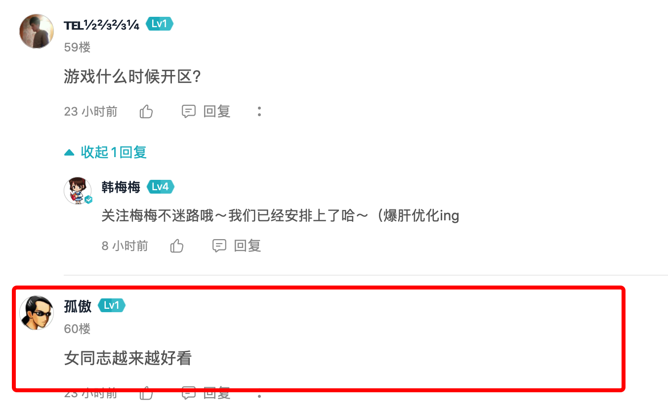Click the collapse triangle beside 收起1回复

click(x=69, y=153)
